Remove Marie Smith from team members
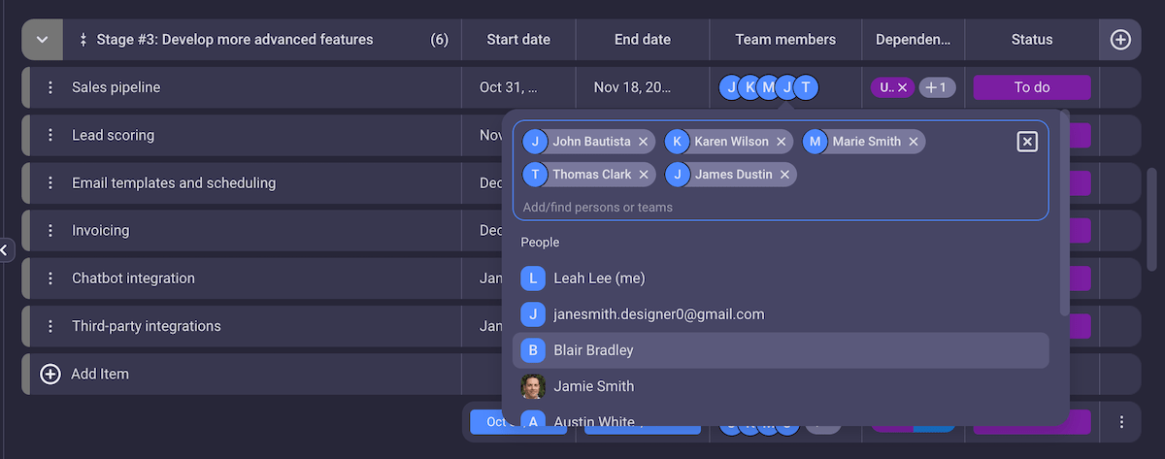The height and width of the screenshot is (459, 1165). click(913, 142)
